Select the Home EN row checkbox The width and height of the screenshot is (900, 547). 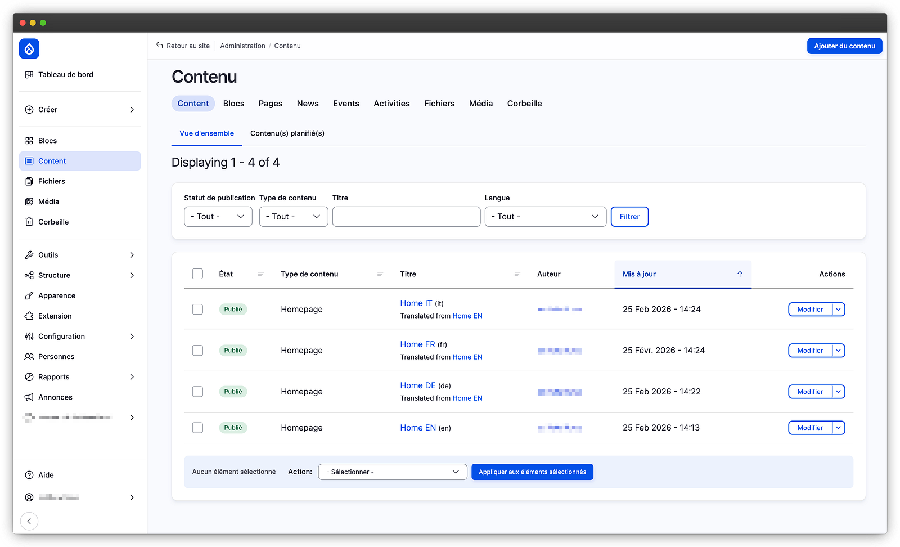(x=197, y=428)
